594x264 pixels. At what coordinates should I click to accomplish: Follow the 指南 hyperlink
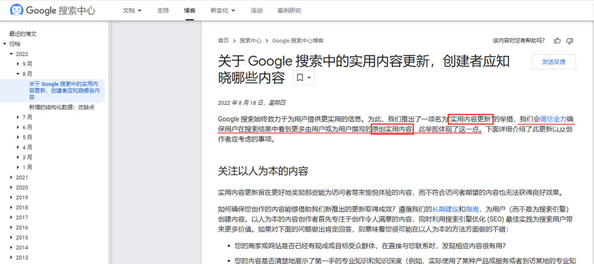click(x=472, y=209)
